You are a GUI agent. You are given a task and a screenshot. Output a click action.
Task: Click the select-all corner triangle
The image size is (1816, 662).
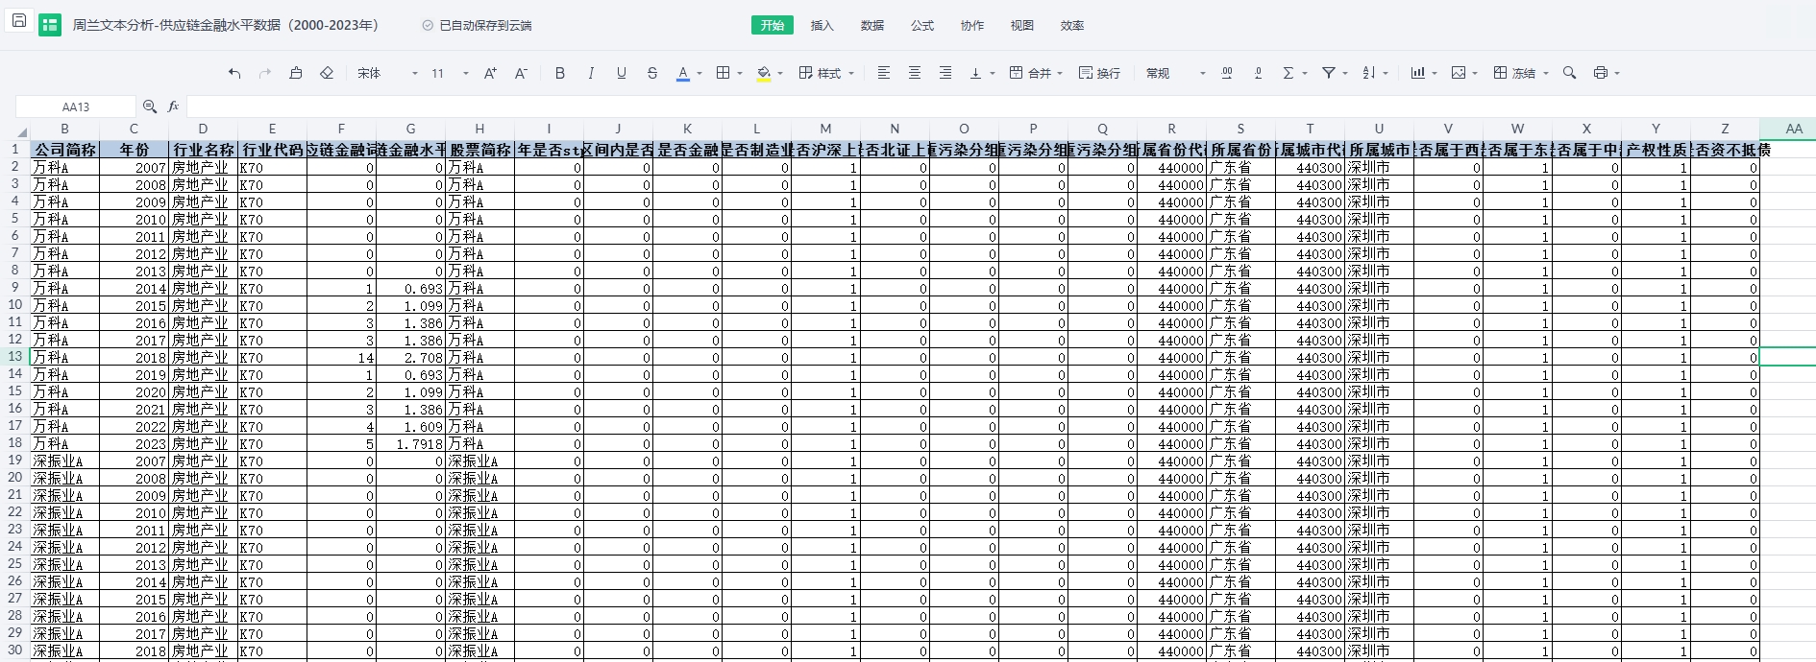(x=21, y=132)
